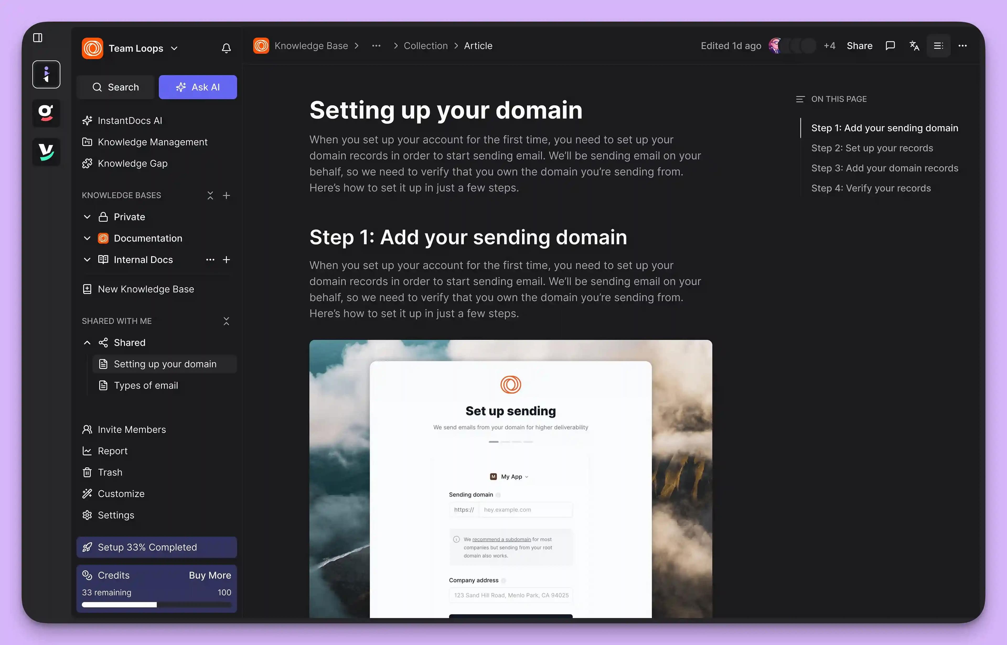Open the notifications bell
The image size is (1007, 645).
(x=226, y=48)
